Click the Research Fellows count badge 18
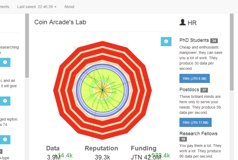This screenshot has height=160, width=238. (183, 139)
